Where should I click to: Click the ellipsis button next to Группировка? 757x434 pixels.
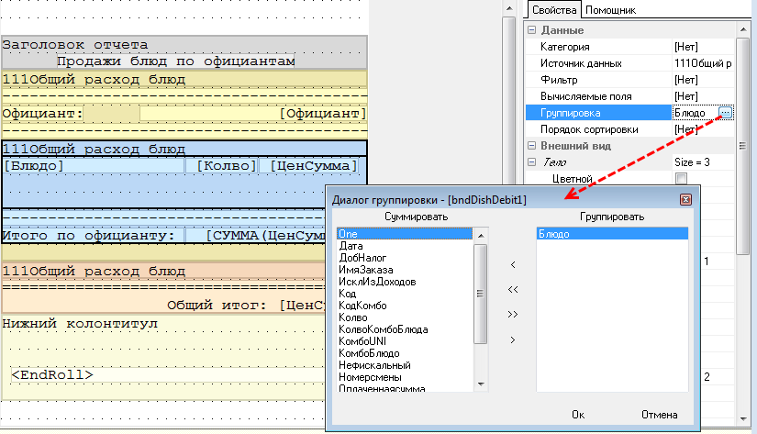click(726, 113)
